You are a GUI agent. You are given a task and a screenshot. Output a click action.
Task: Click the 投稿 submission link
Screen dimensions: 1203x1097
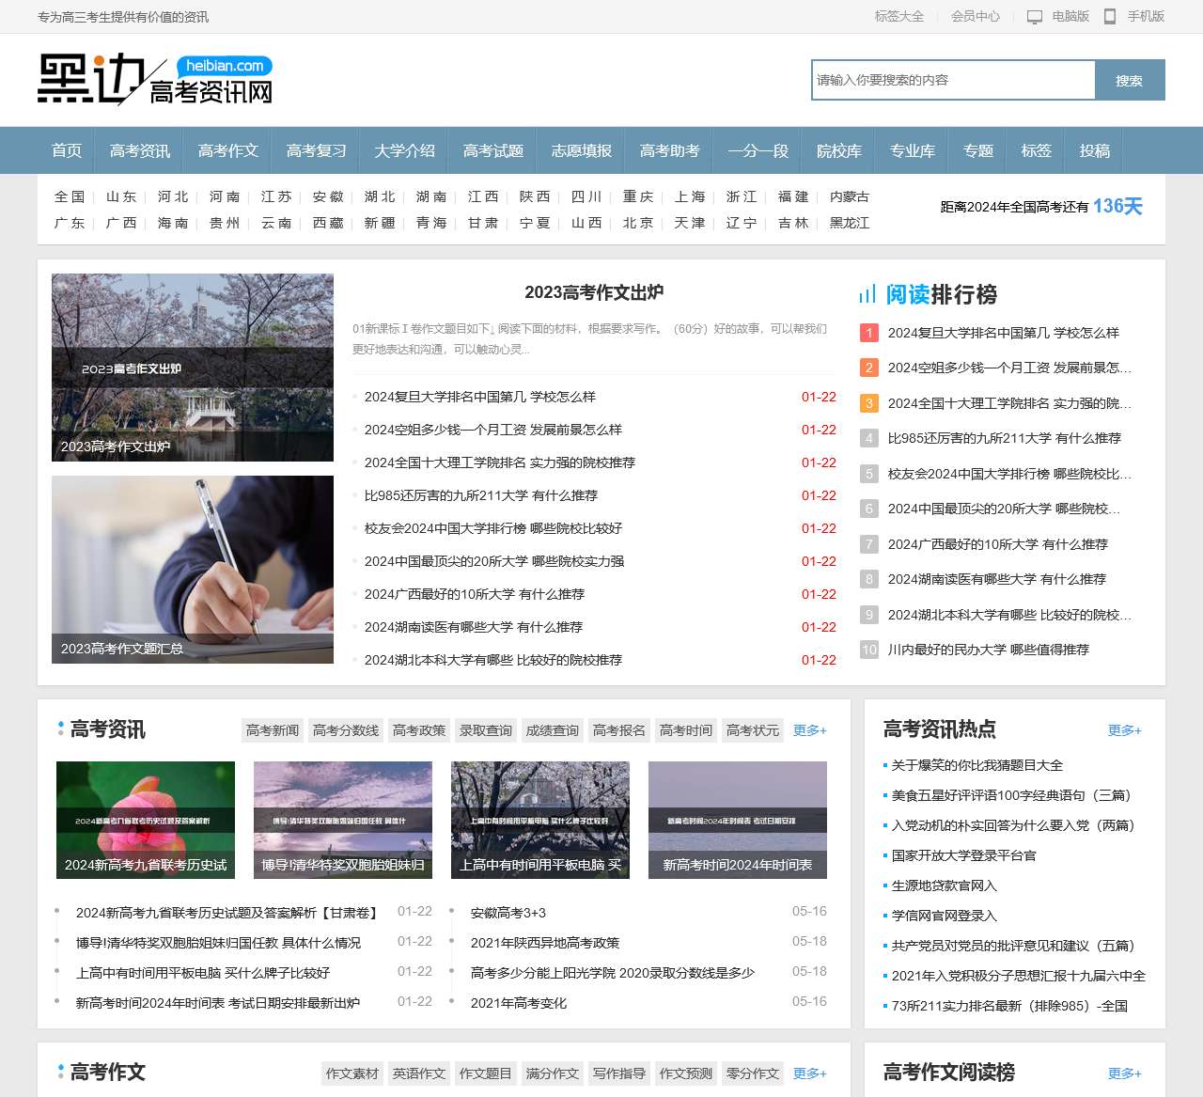[x=1094, y=150]
